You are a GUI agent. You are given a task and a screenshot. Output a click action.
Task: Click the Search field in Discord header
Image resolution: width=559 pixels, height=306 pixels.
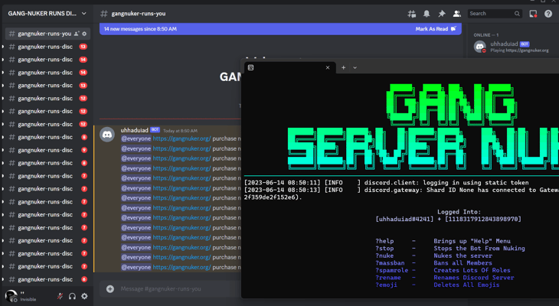pos(490,14)
